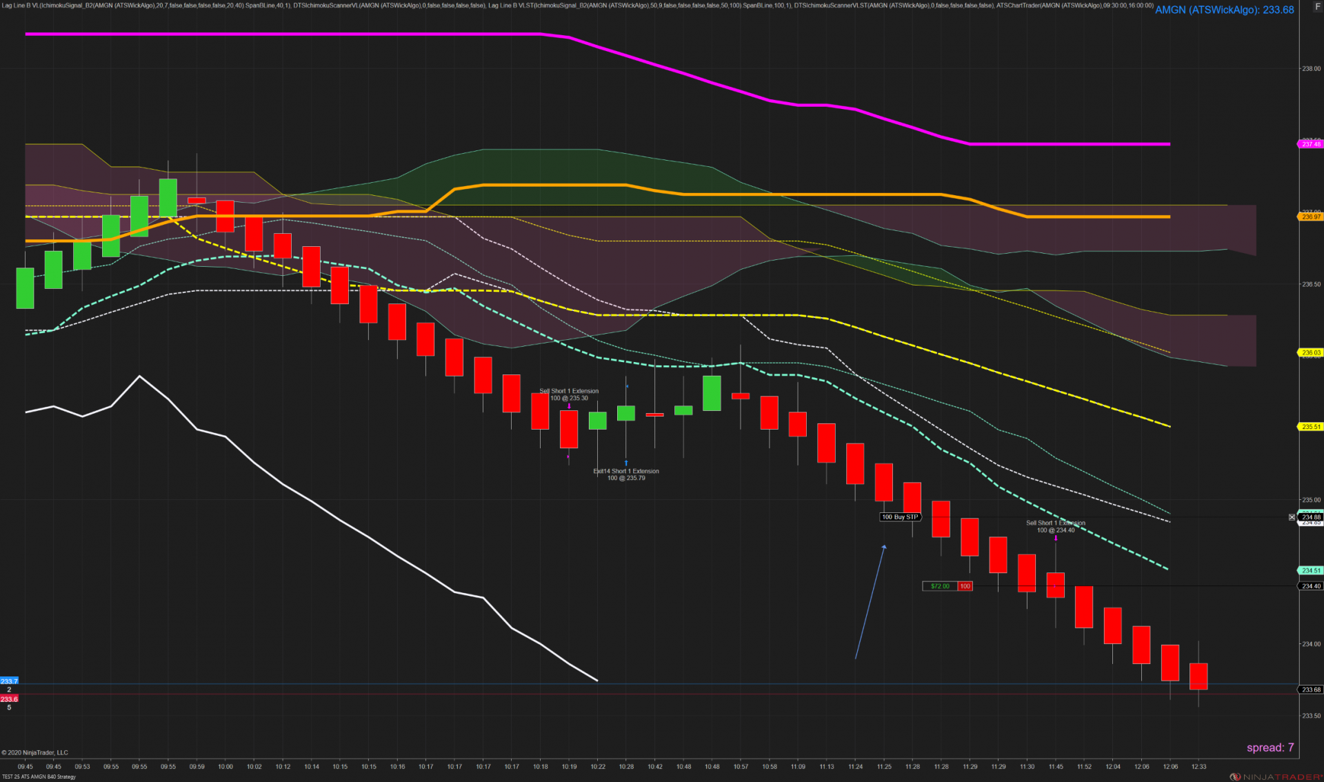1324x782 pixels.
Task: Click the Exit14 Short 1 Extension label
Action: coord(626,471)
